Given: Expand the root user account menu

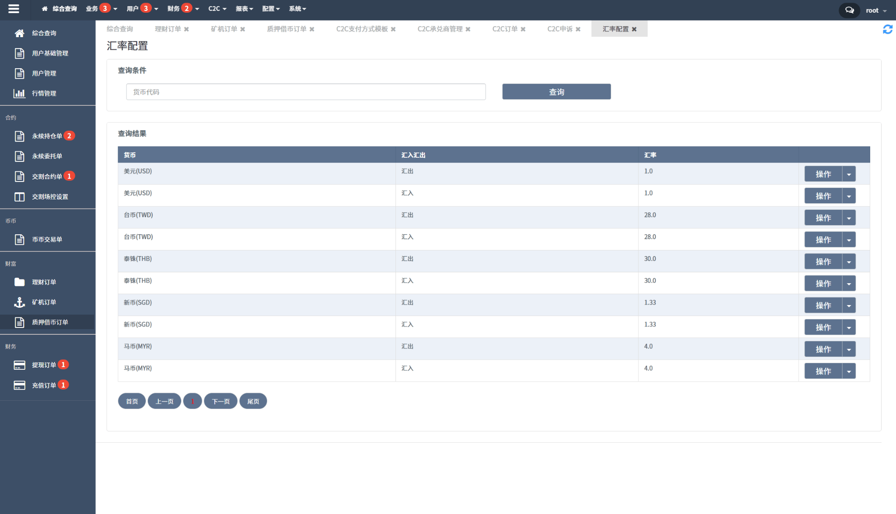Looking at the screenshot, I should pyautogui.click(x=876, y=10).
